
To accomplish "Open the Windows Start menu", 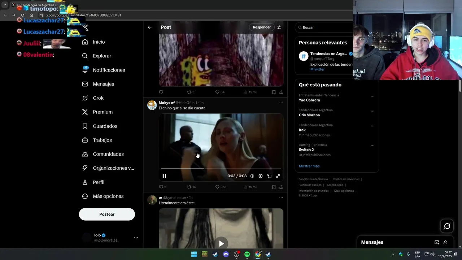I will click(x=194, y=254).
